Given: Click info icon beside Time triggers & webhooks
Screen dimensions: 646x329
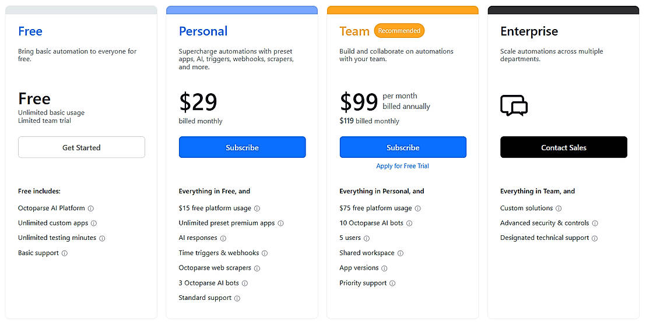Looking at the screenshot, I should [x=265, y=253].
